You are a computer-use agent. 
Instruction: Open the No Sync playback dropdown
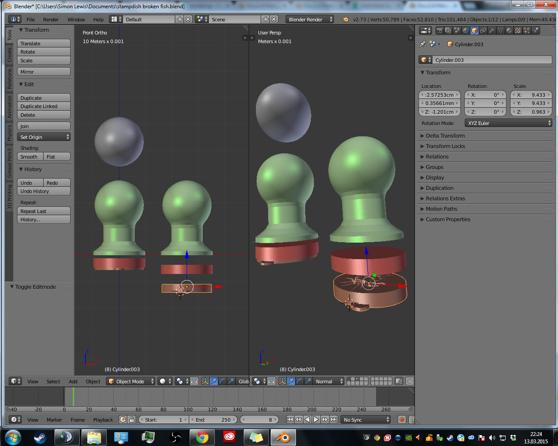[366, 420]
